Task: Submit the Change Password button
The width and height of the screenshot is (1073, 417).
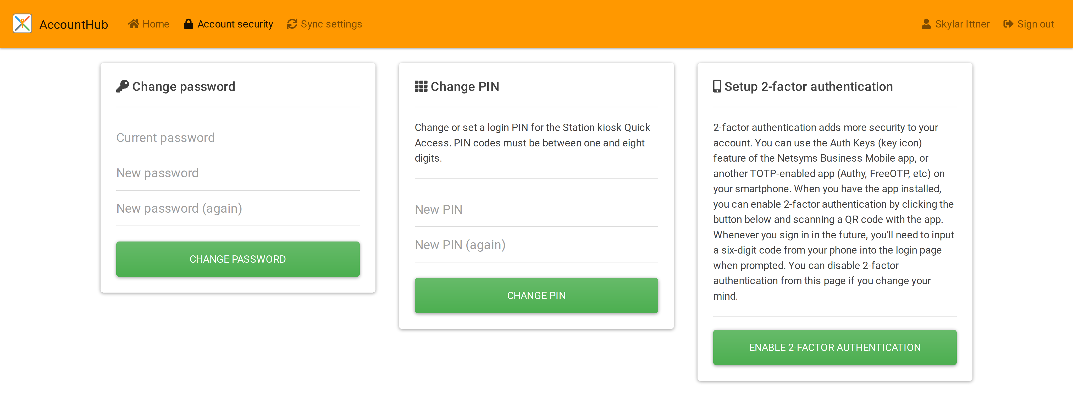Action: coord(238,259)
